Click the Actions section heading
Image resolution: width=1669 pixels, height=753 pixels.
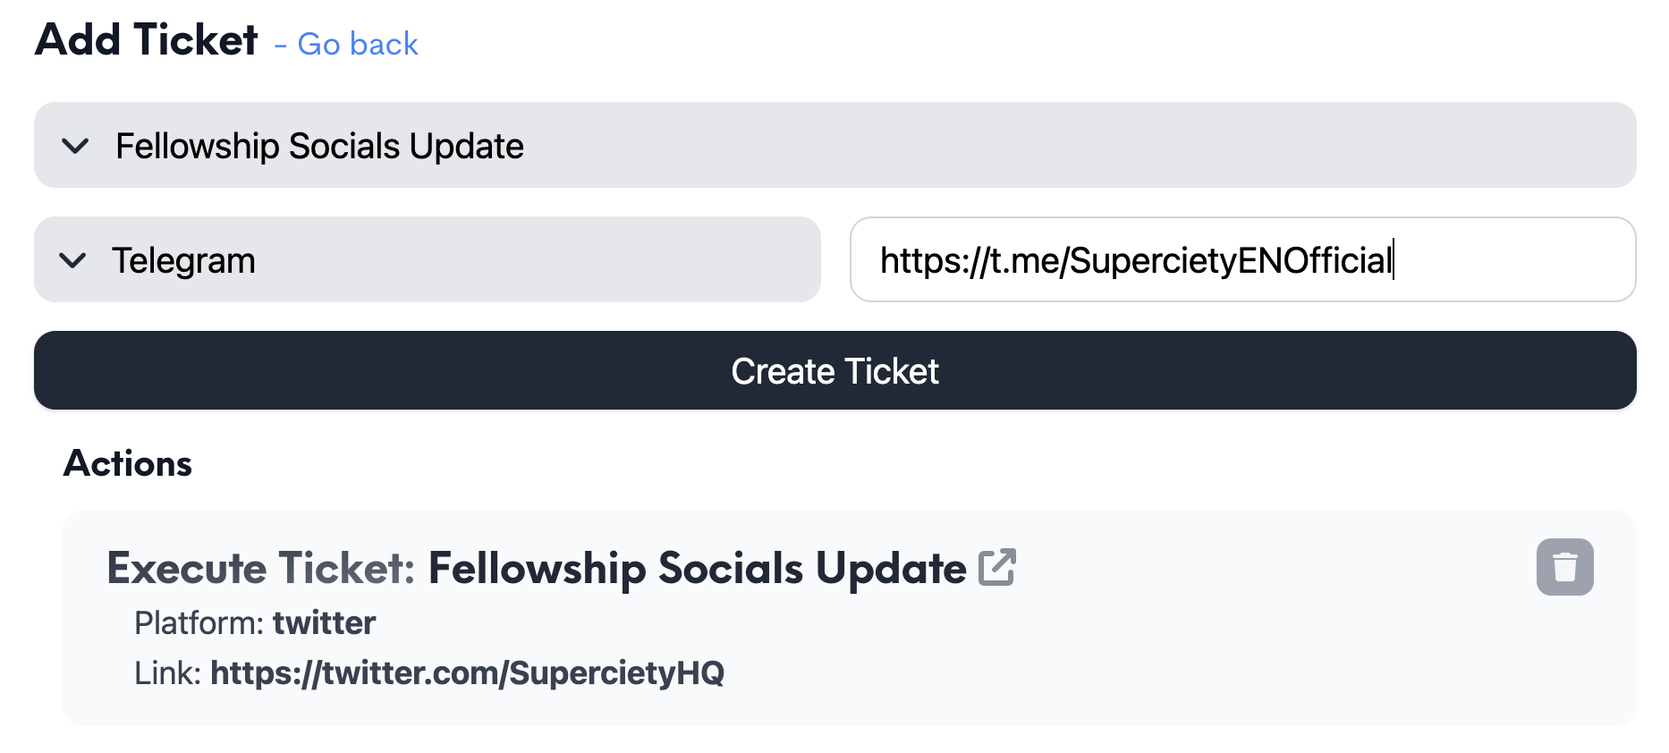[128, 463]
